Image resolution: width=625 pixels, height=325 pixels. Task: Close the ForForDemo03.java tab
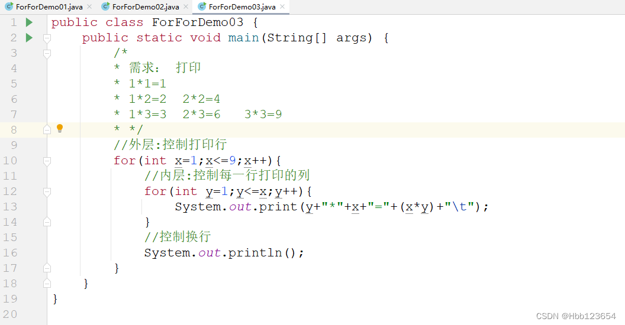[x=282, y=6]
